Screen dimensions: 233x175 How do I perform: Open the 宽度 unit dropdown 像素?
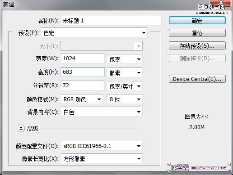[x=125, y=59]
